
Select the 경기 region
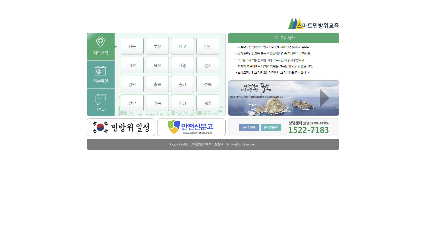[208, 65]
